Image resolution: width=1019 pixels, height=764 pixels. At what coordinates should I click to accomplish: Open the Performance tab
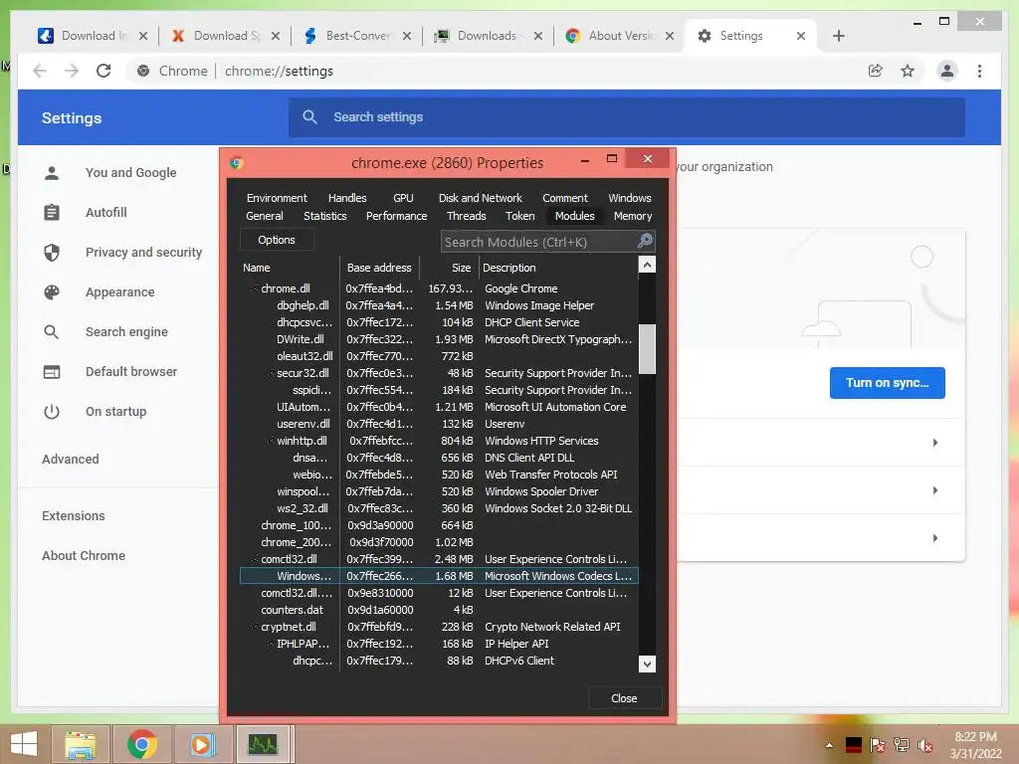[x=396, y=216]
